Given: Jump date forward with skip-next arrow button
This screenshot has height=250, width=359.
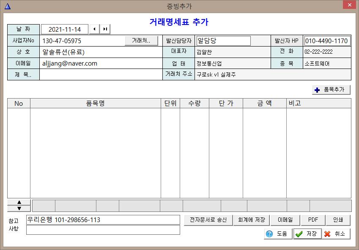Looking at the screenshot, I should coord(105,29).
